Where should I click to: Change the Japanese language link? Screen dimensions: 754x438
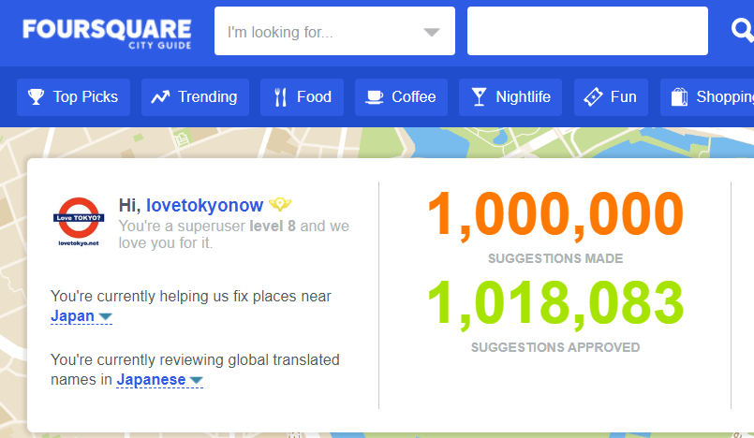[x=159, y=379]
